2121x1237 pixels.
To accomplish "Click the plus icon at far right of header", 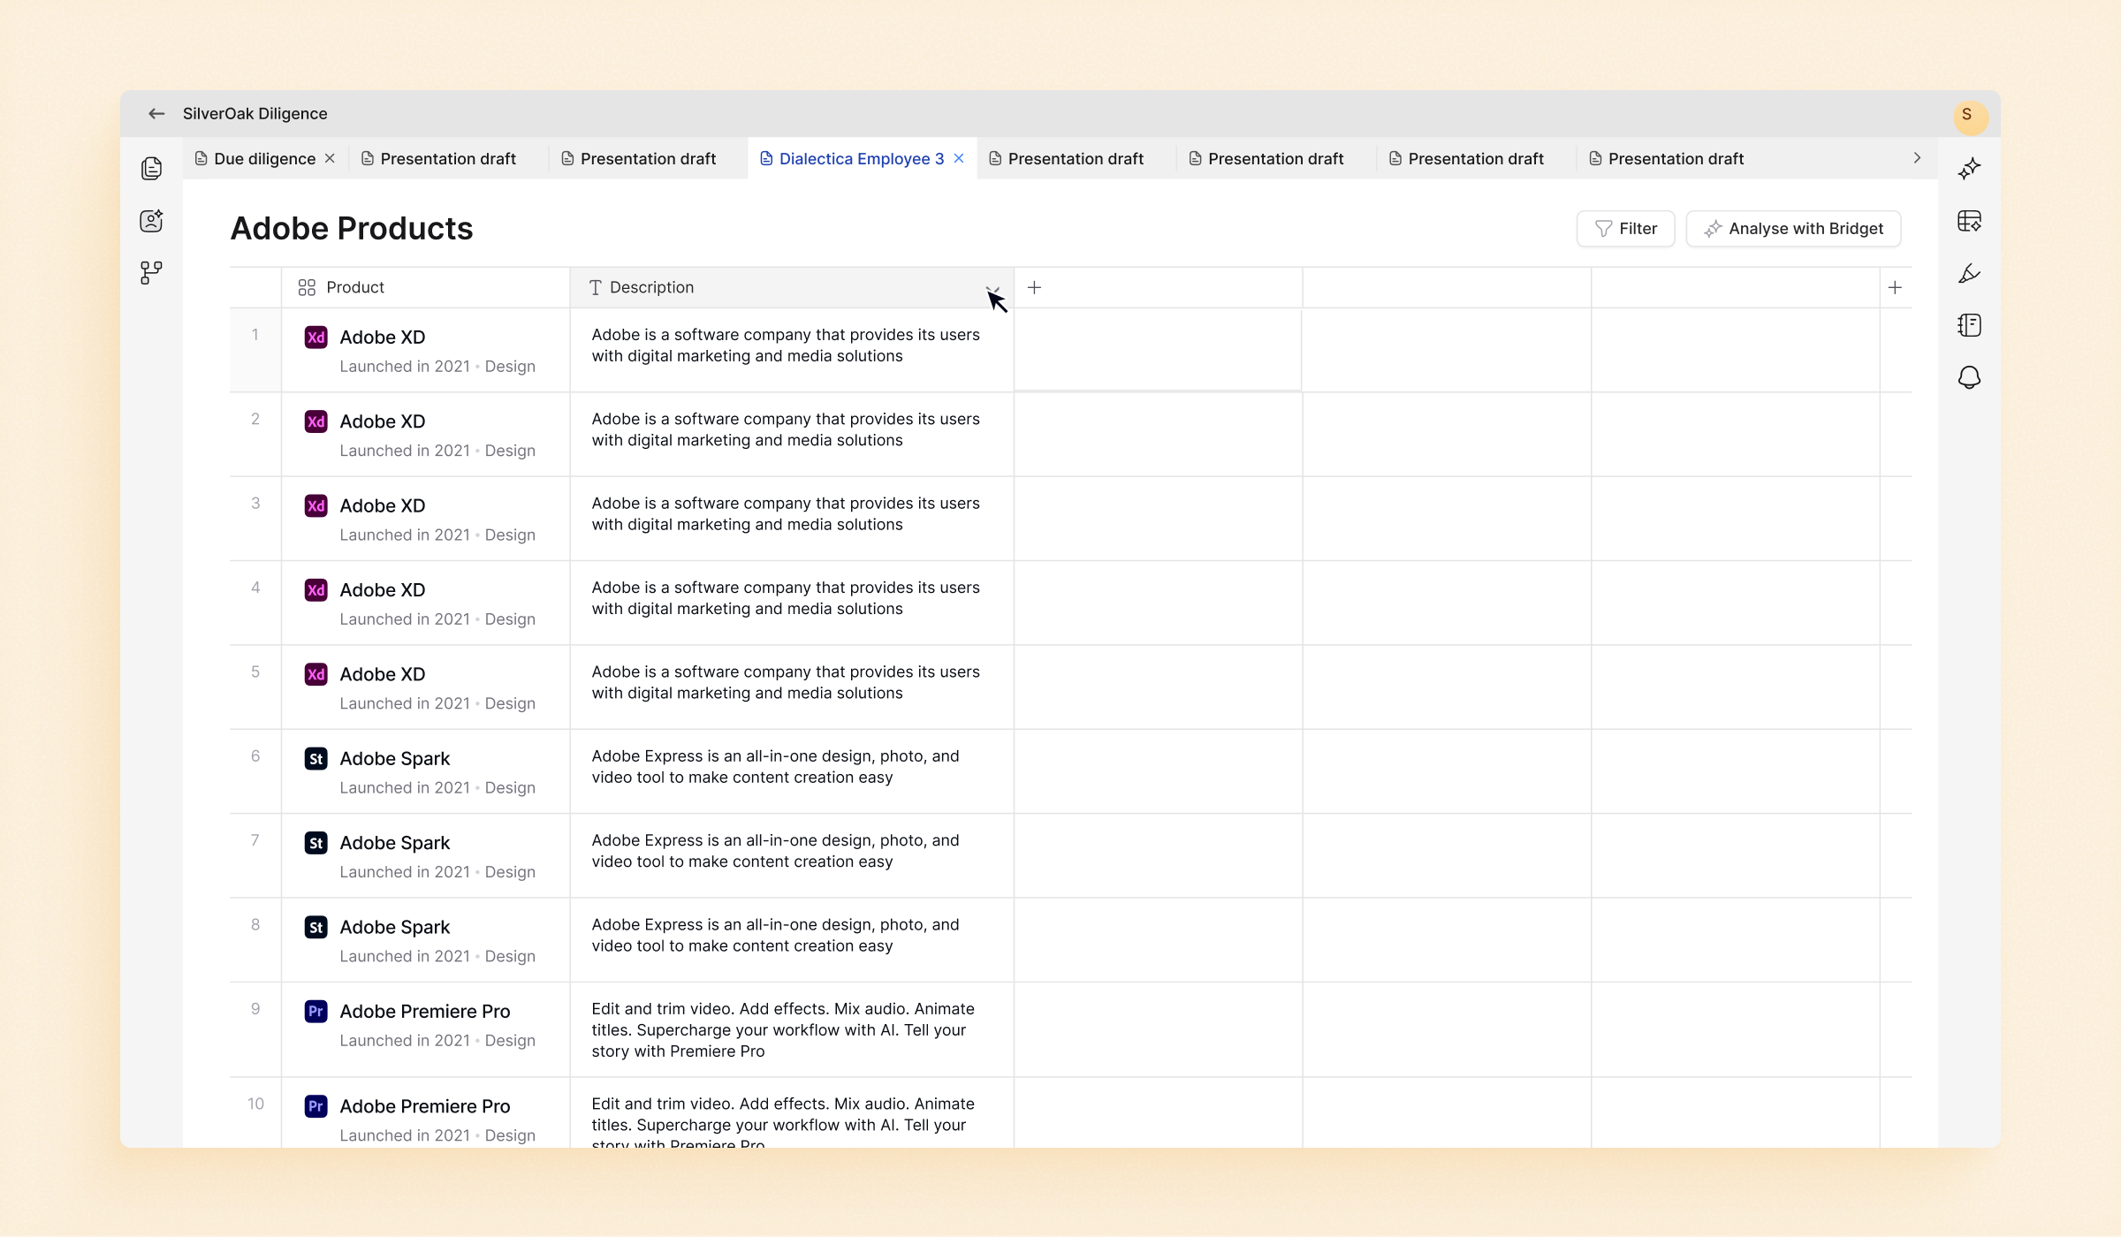I will point(1895,287).
